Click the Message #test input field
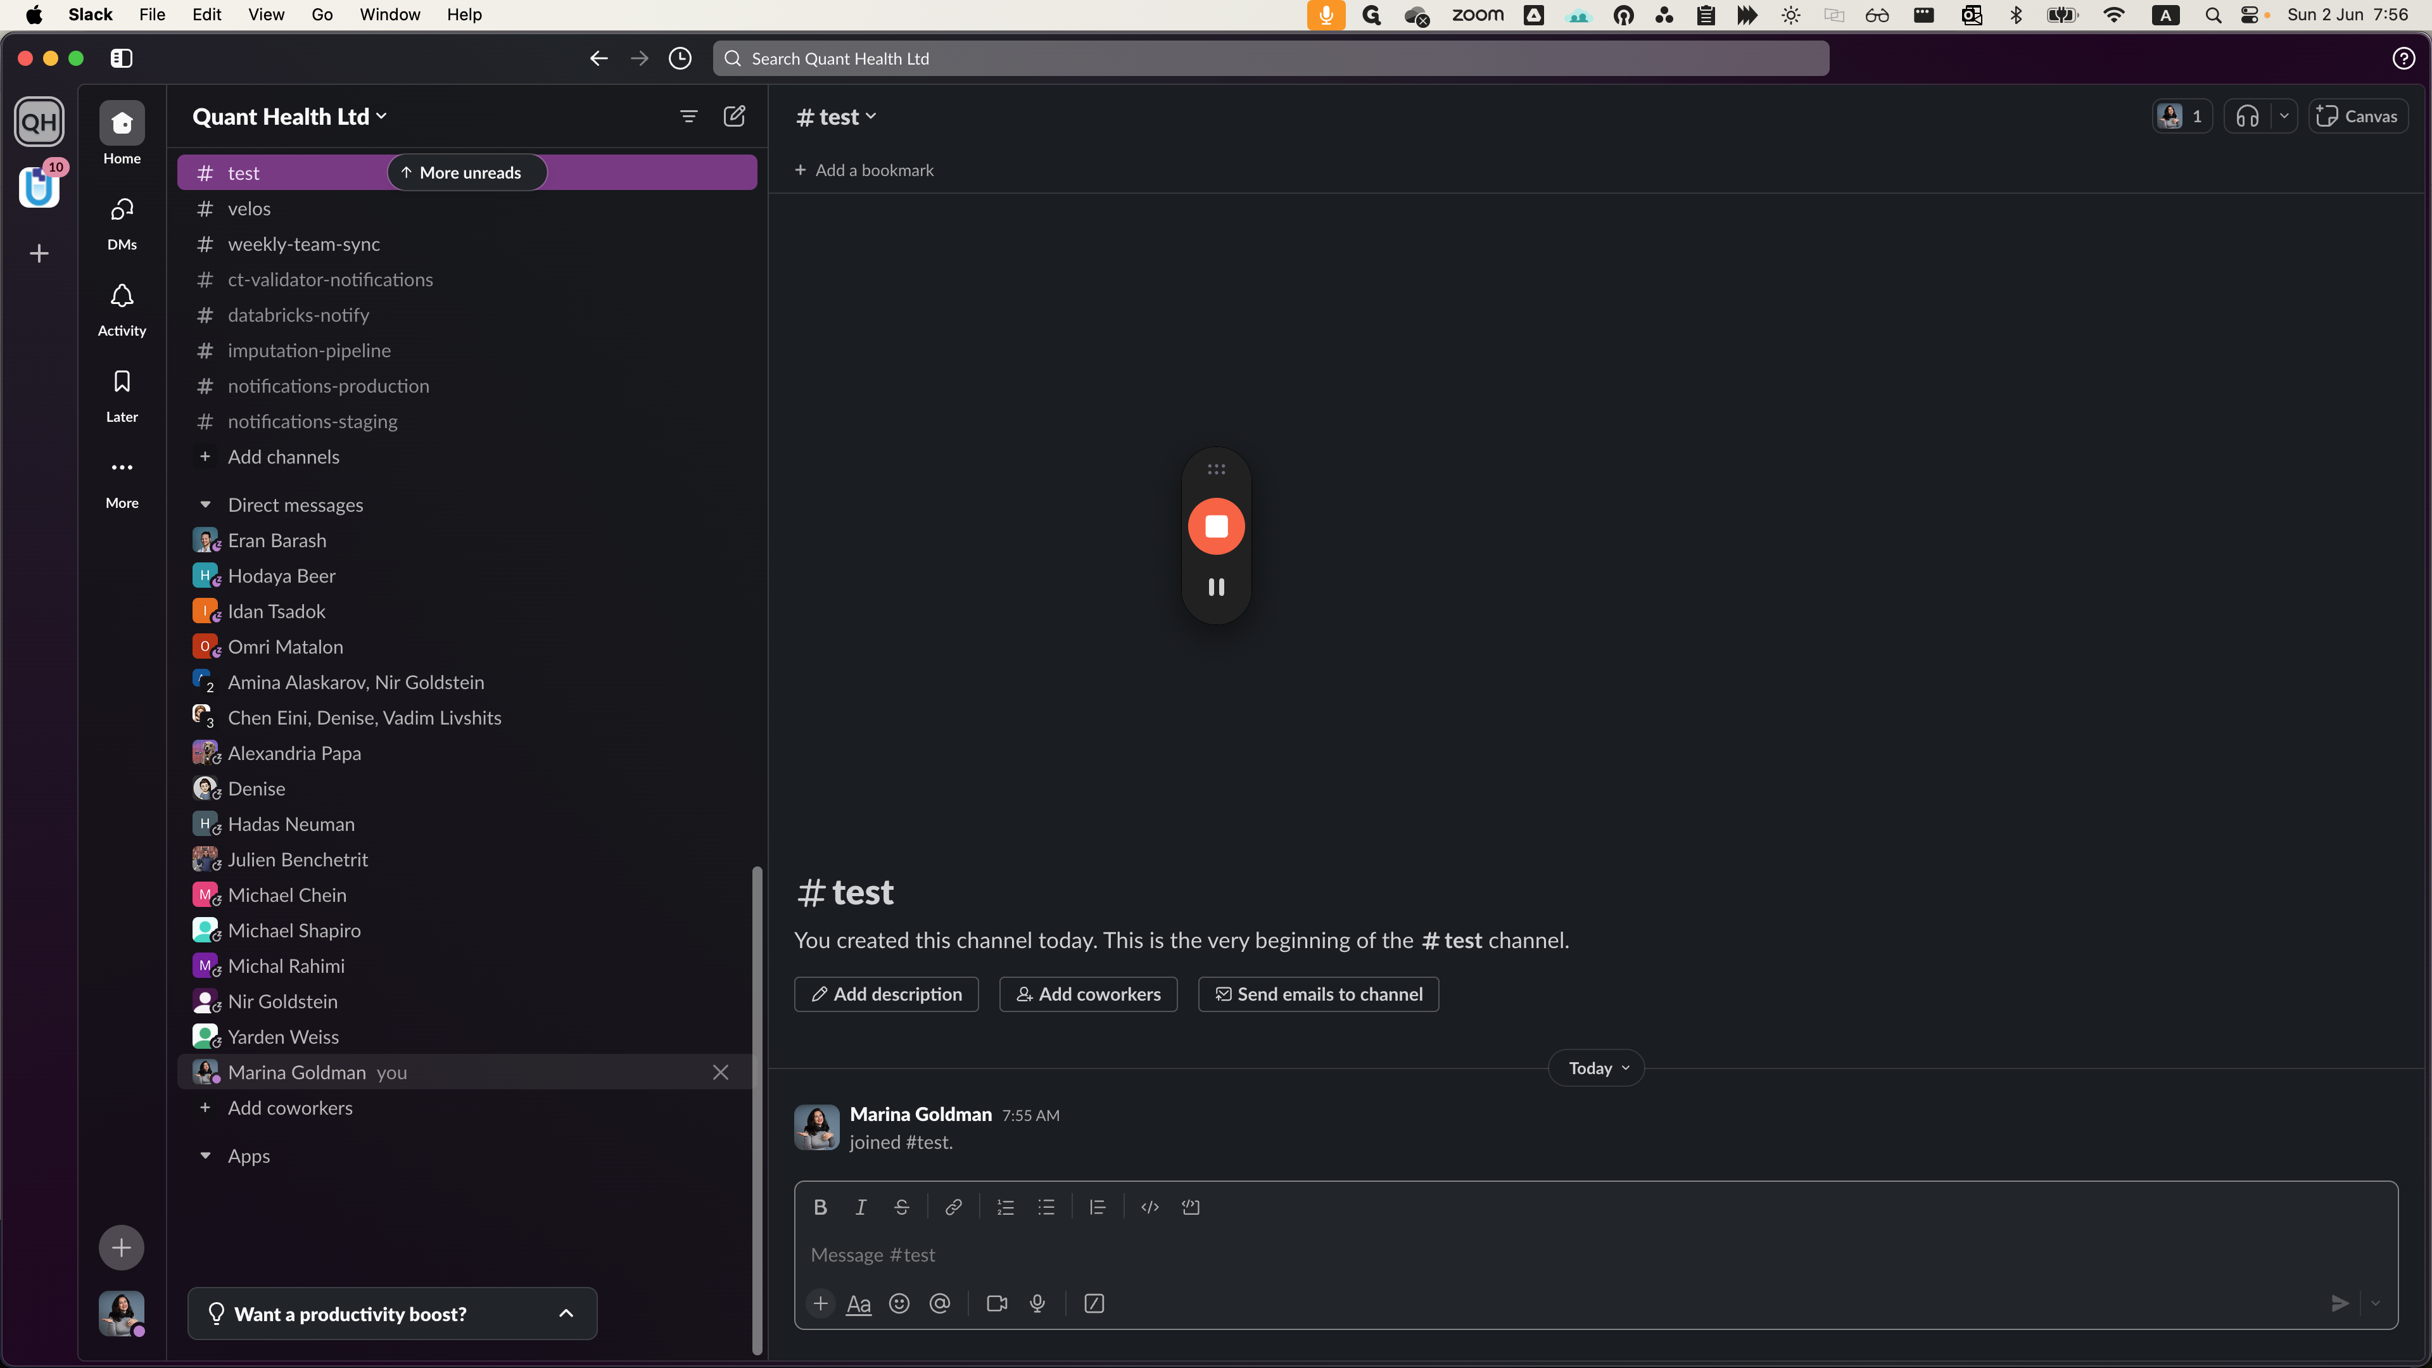This screenshot has height=1368, width=2432. pos(1595,1255)
